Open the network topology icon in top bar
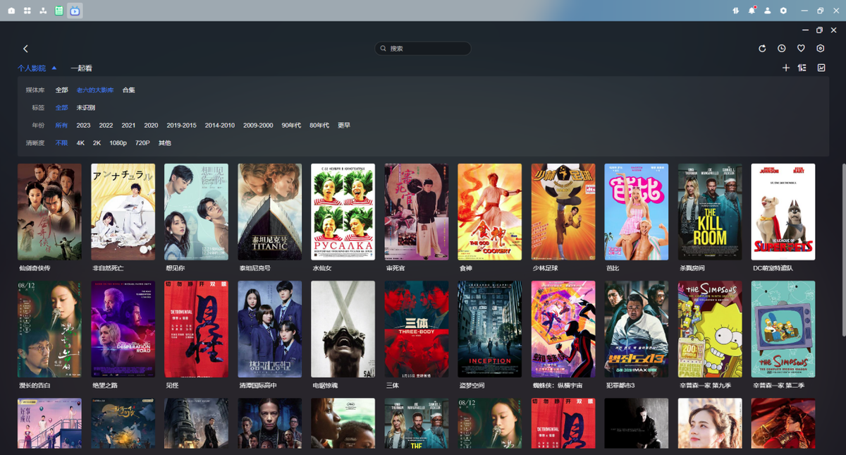This screenshot has height=455, width=846. point(43,11)
